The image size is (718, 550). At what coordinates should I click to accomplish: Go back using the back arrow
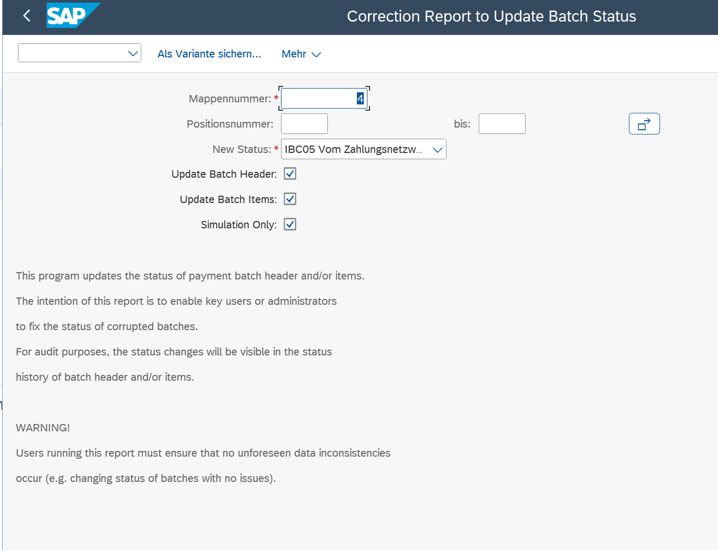(27, 16)
